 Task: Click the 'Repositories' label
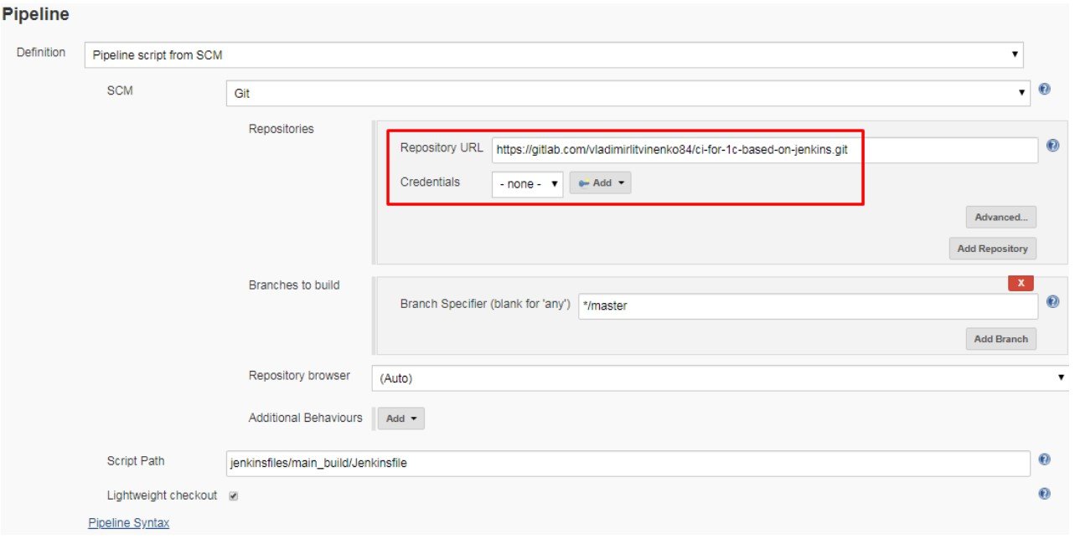tap(282, 129)
